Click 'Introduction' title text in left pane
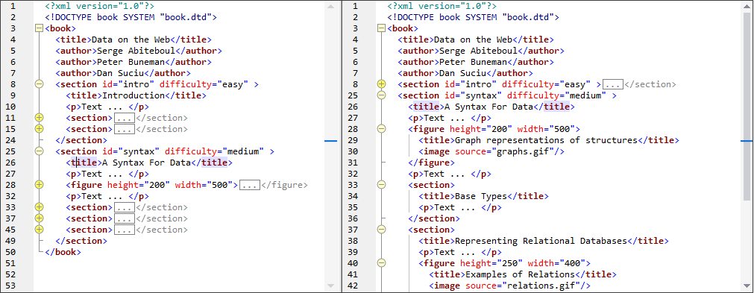This screenshot has height=293, width=754. tap(133, 95)
